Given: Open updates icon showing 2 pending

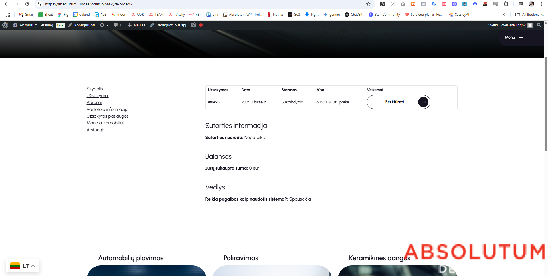Looking at the screenshot, I should click(x=104, y=25).
